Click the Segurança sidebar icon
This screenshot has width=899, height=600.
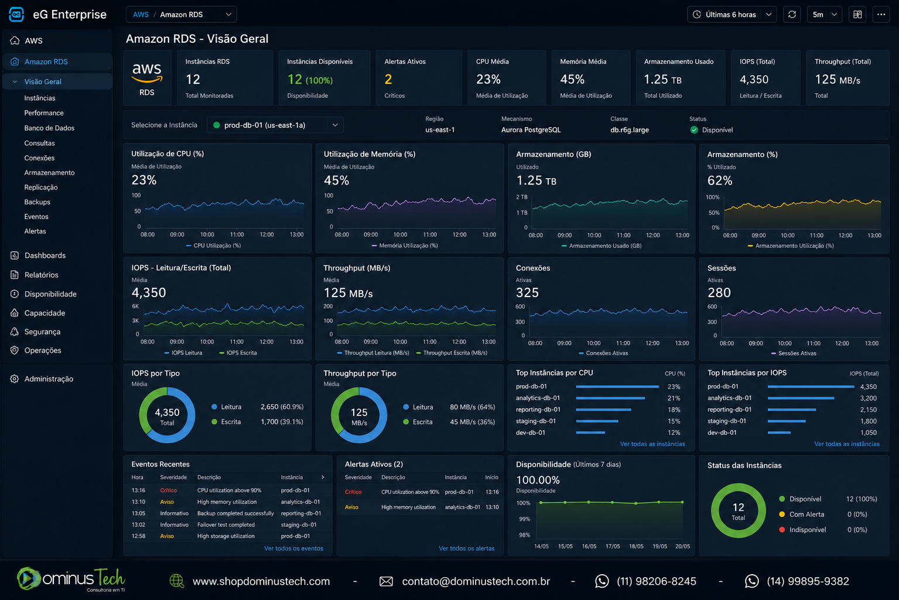(x=15, y=332)
